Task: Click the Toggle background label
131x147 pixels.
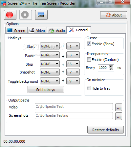Action: point(23,81)
